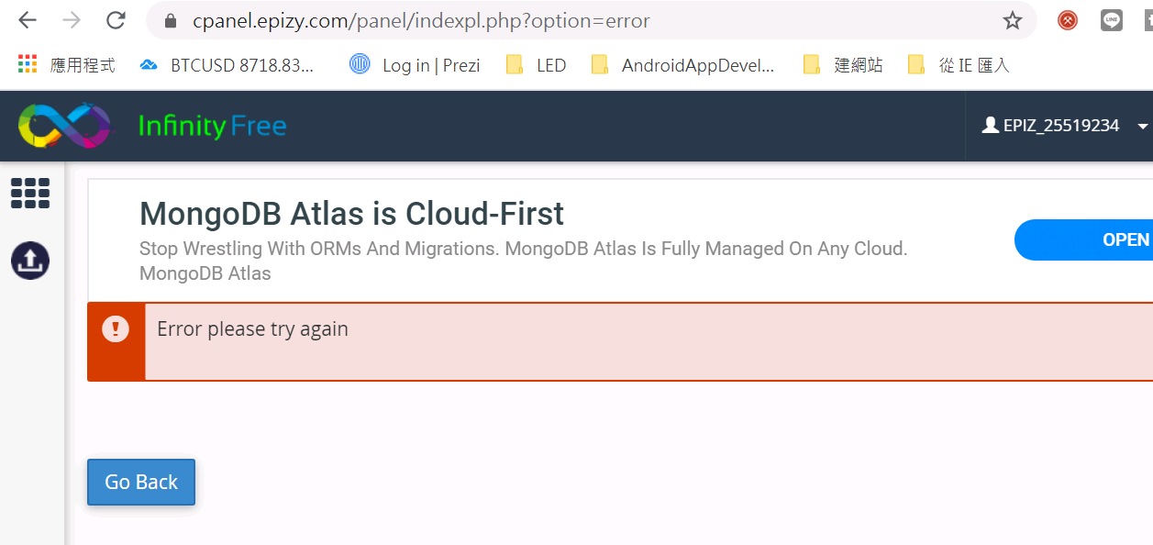The height and width of the screenshot is (545, 1153).
Task: Go back with the browser back arrow
Action: tap(28, 20)
